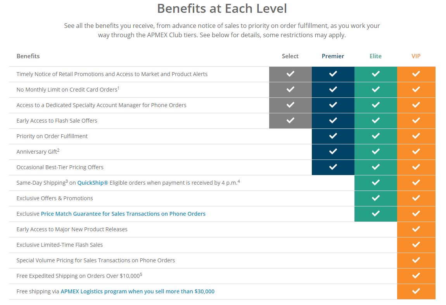446x305 pixels.
Task: Click VIP checkmark for Free Expedited Shipping
Action: (x=416, y=276)
